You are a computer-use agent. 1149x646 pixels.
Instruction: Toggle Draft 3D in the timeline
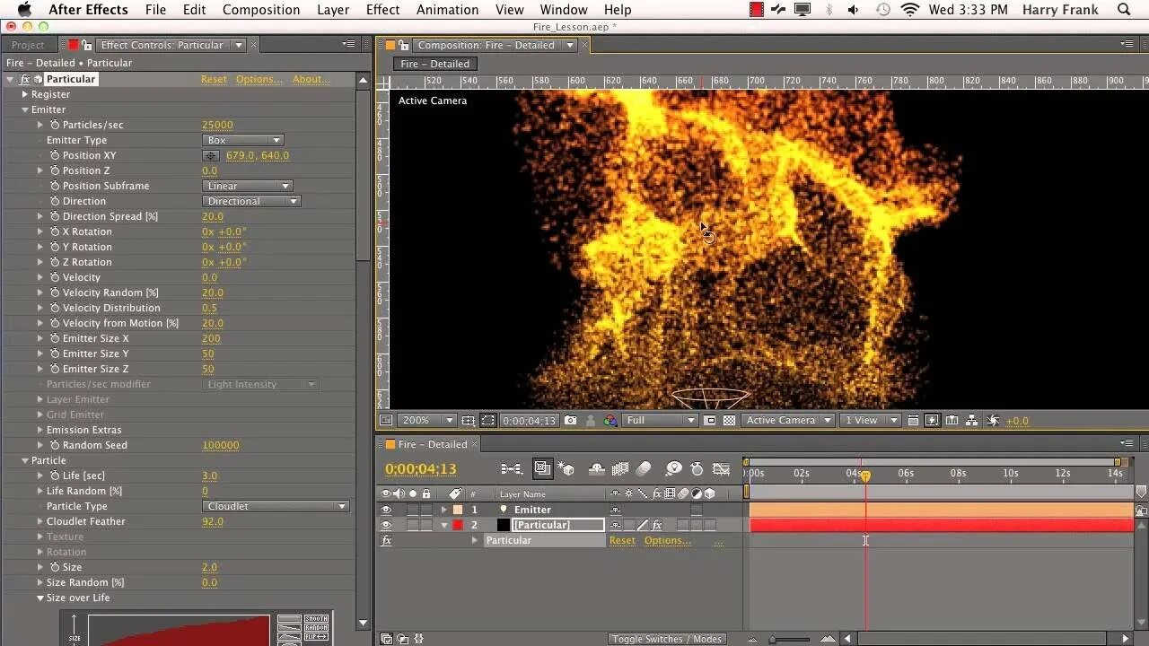(x=566, y=468)
